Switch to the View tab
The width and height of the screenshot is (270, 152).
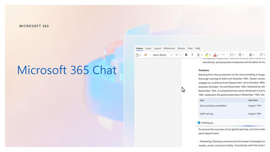pyautogui.click(x=190, y=48)
